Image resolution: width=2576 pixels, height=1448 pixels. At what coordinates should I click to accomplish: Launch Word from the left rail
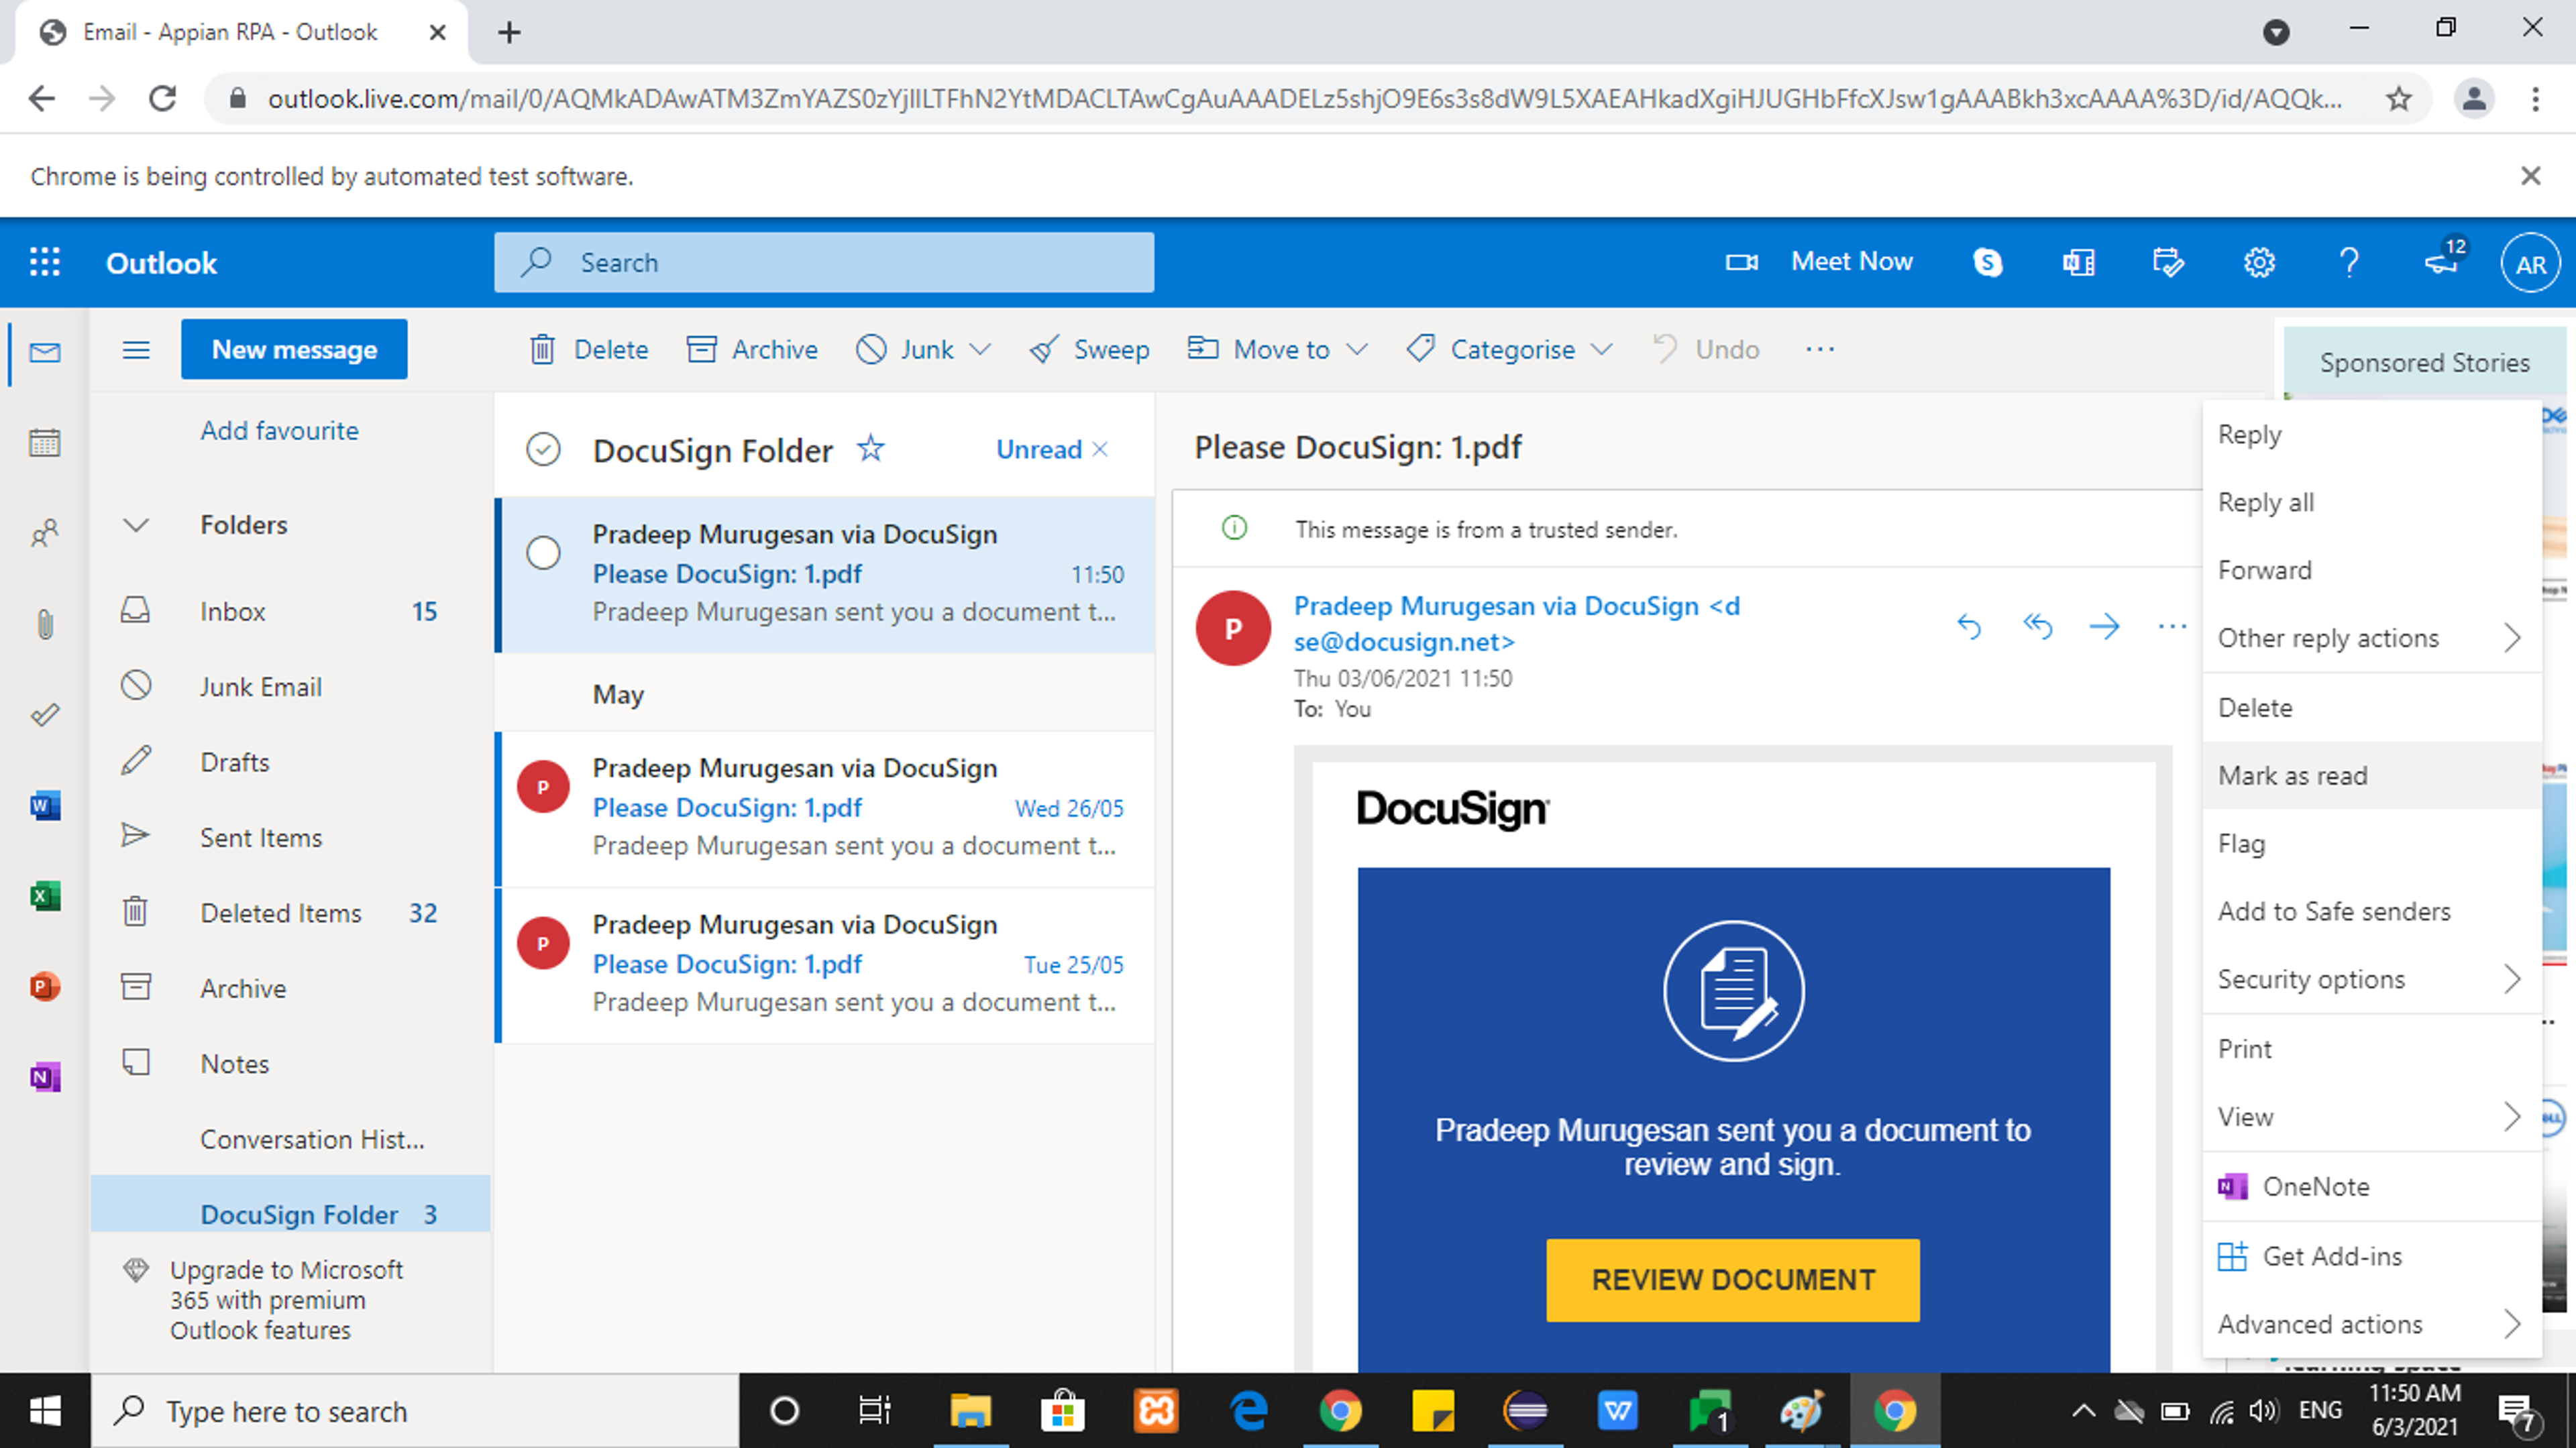45,805
